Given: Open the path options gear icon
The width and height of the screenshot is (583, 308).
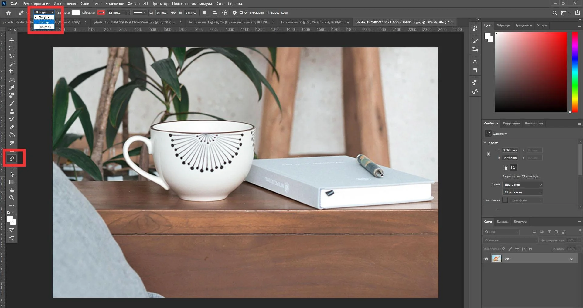Looking at the screenshot, I should click(x=234, y=13).
